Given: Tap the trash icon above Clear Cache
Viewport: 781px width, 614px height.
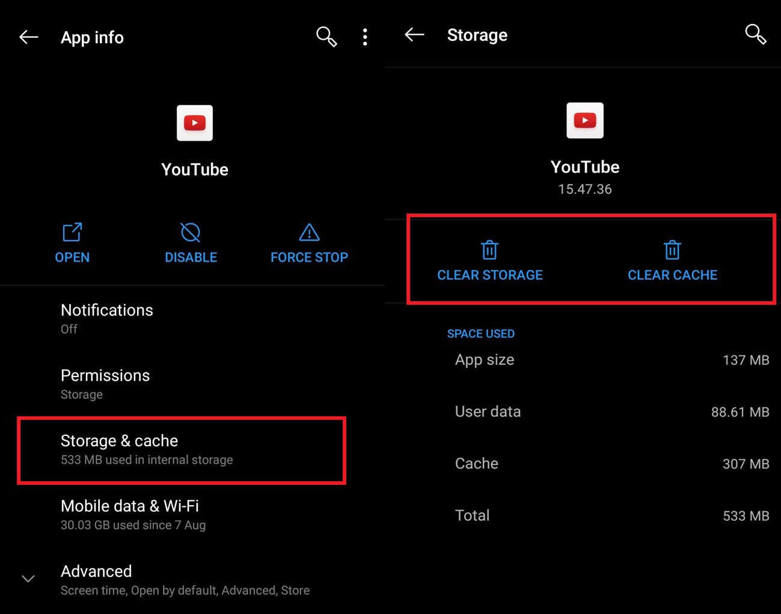Looking at the screenshot, I should click(672, 250).
